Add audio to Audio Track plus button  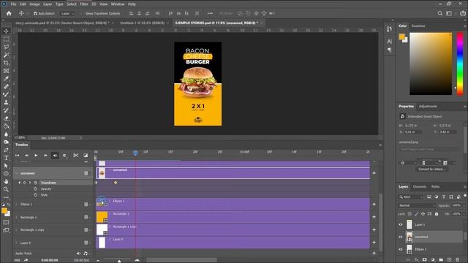tap(374, 254)
